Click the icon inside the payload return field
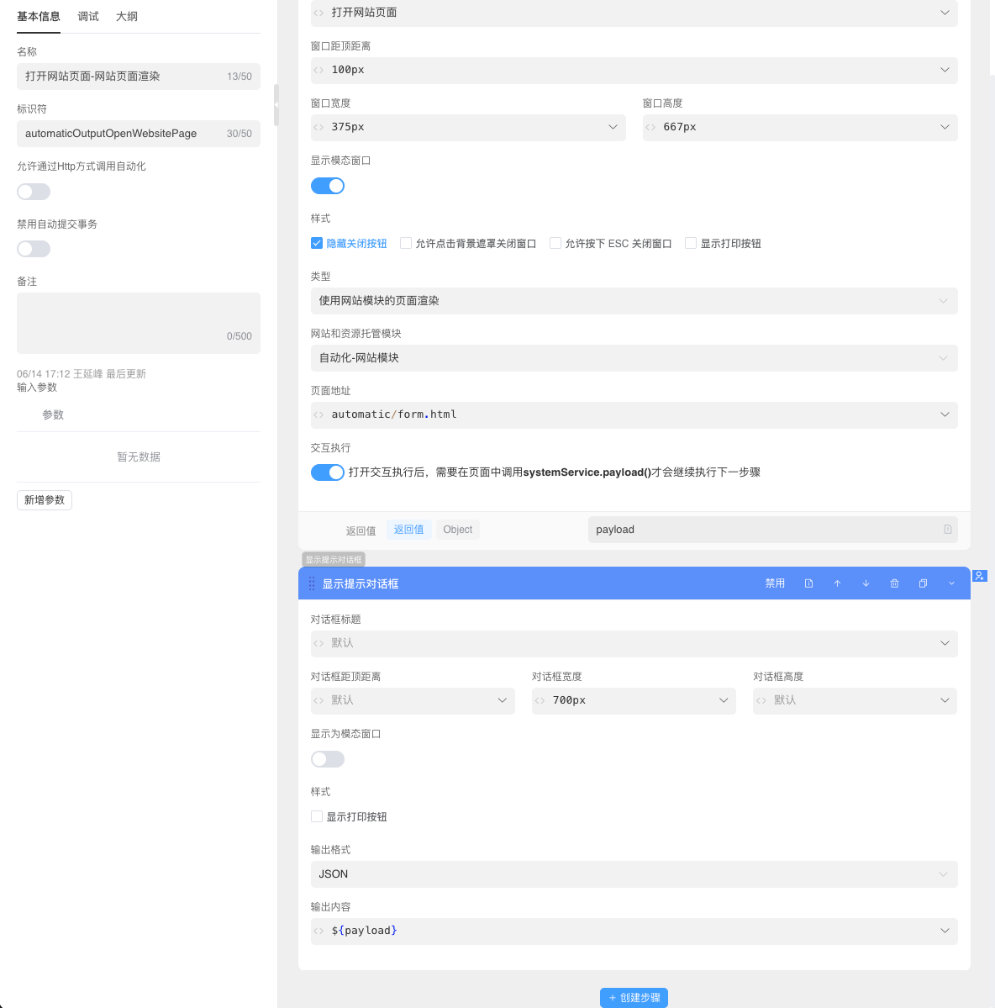The height and width of the screenshot is (1008, 995). [947, 530]
